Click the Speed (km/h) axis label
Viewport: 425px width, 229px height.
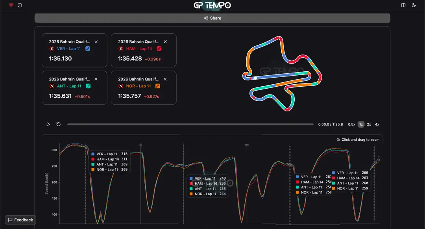[x=46, y=184]
